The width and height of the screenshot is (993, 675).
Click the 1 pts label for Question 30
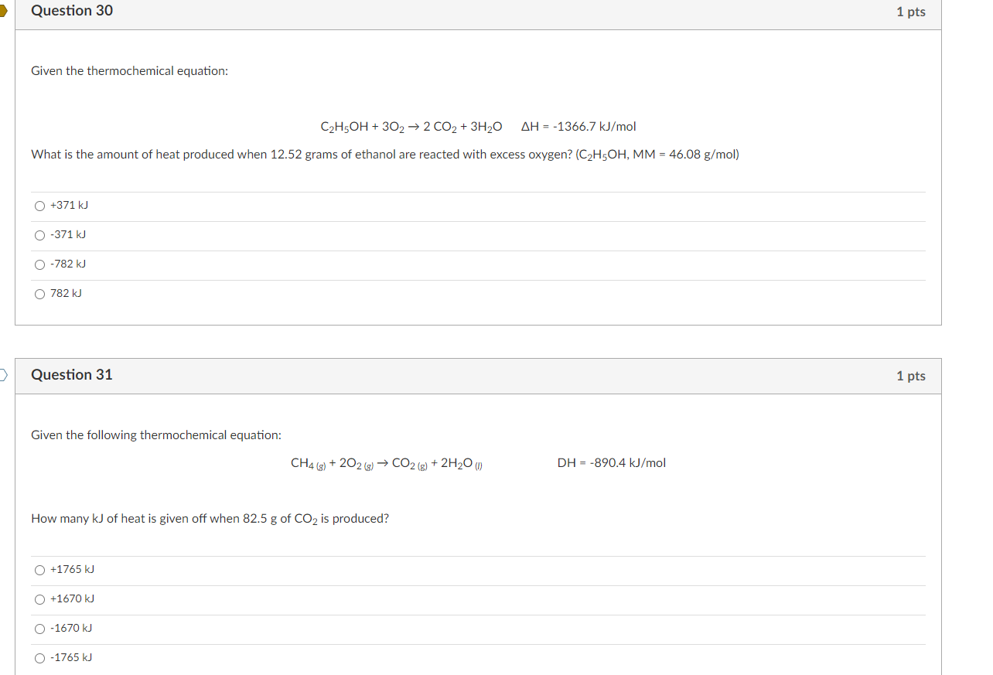910,11
